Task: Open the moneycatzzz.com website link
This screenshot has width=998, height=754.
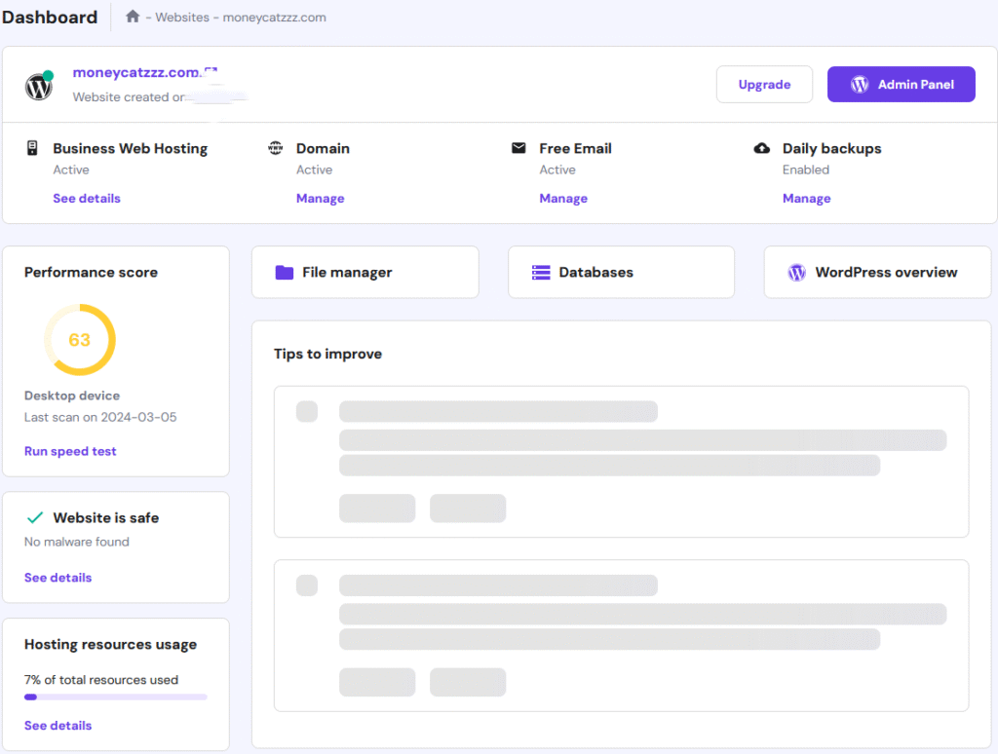Action: coord(135,72)
